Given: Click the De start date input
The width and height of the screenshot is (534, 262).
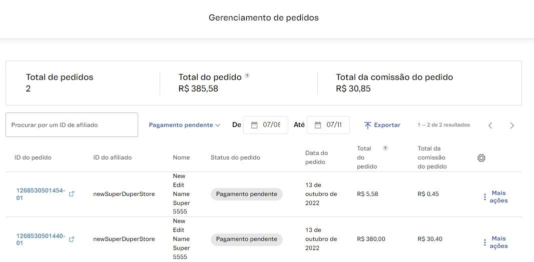Looking at the screenshot, I should click(272, 125).
